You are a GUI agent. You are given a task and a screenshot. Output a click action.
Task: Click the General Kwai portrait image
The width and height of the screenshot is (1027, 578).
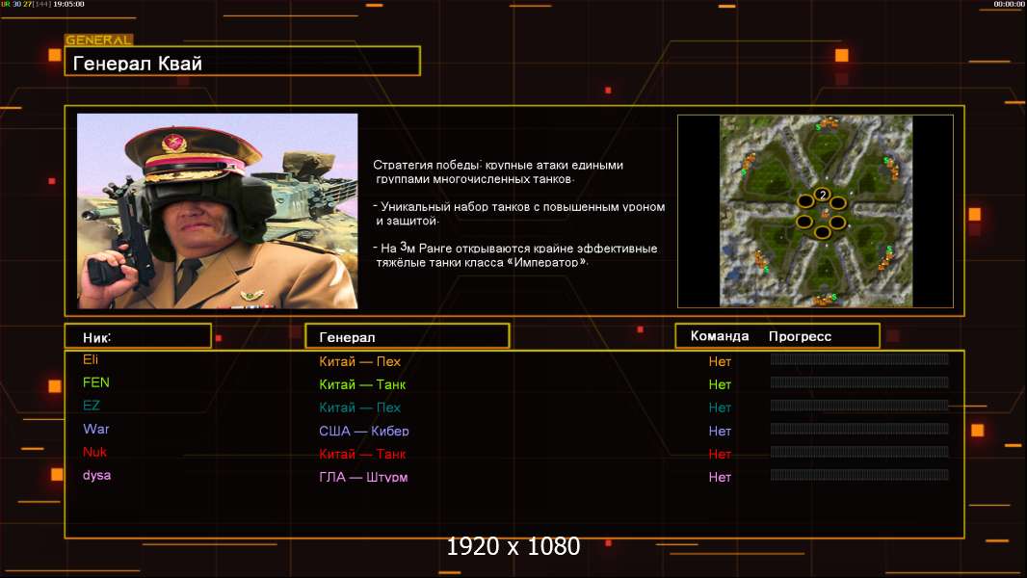[217, 211]
